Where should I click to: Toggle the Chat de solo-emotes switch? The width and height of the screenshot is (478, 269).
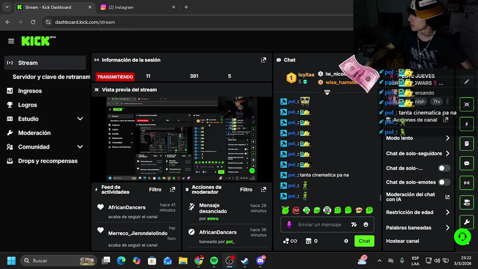pos(444,182)
